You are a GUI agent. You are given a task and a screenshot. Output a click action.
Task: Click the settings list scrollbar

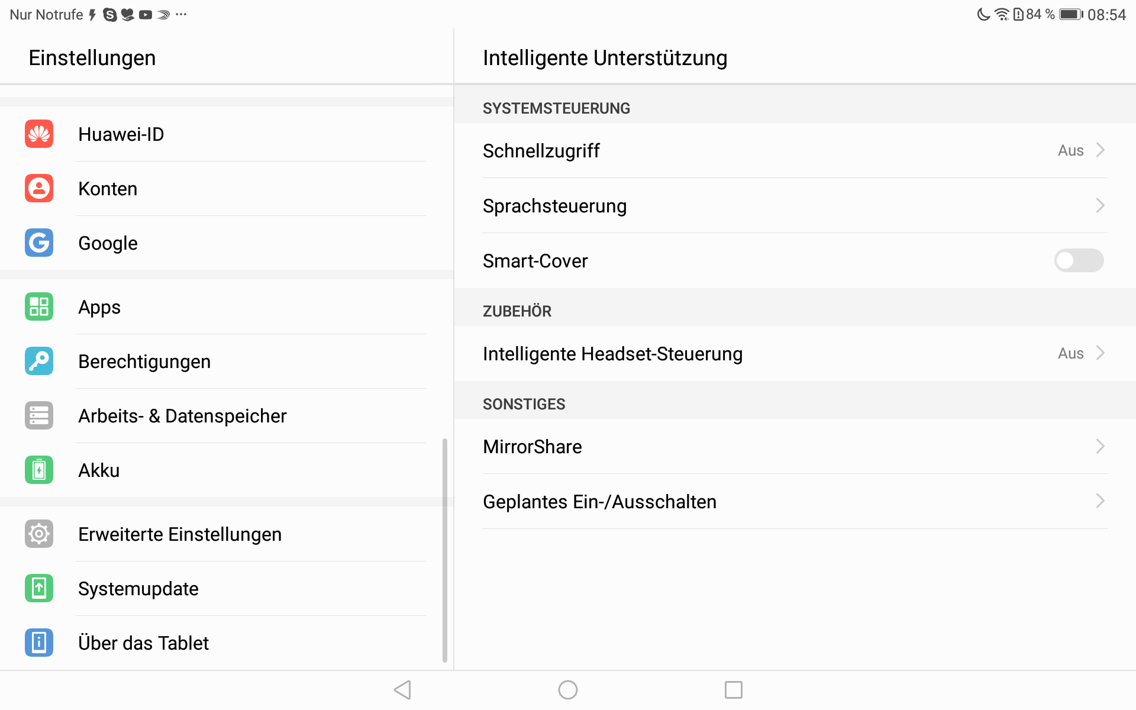click(x=444, y=550)
